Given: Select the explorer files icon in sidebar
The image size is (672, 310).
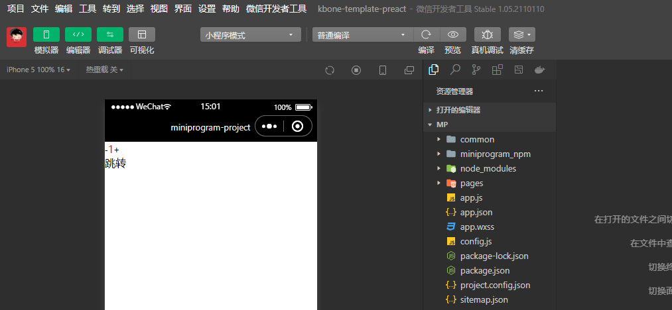Looking at the screenshot, I should pos(434,70).
